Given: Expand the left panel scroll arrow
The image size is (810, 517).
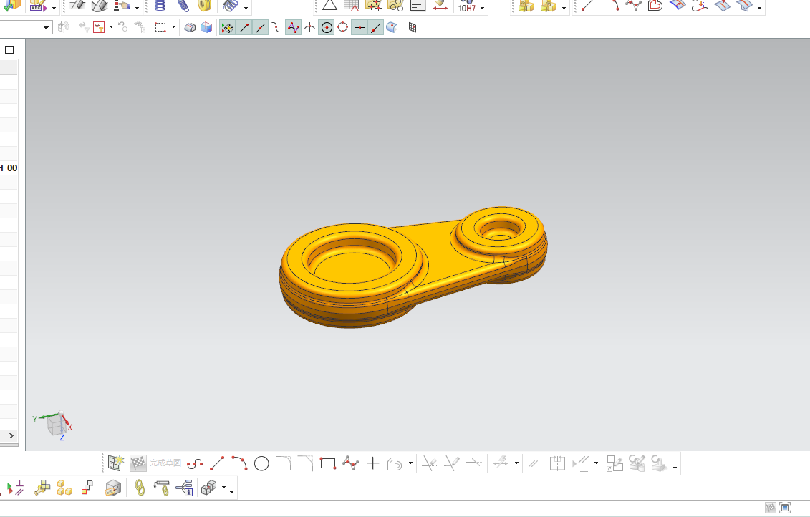Looking at the screenshot, I should pyautogui.click(x=11, y=435).
